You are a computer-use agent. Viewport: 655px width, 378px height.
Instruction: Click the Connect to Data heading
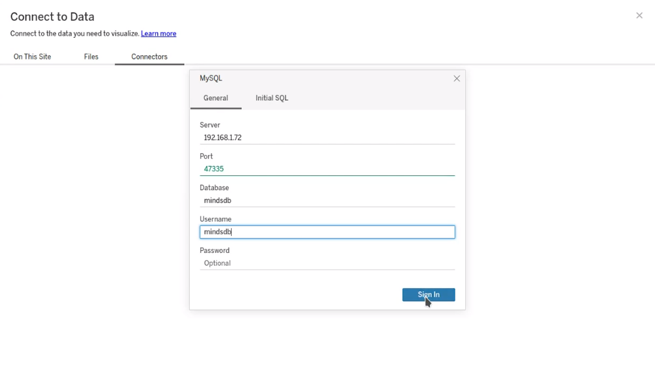[52, 17]
